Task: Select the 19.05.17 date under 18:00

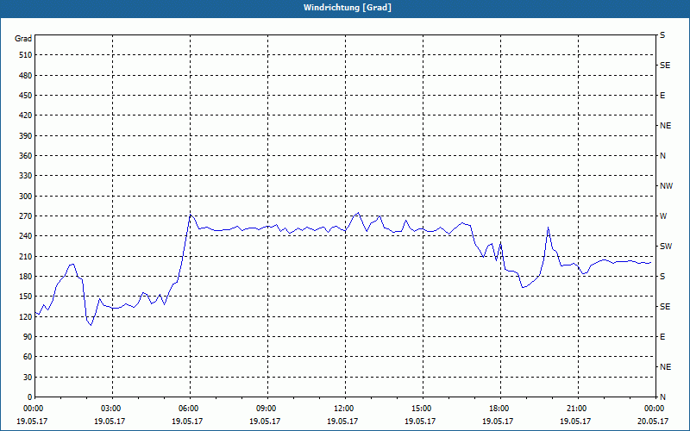Action: tap(498, 421)
